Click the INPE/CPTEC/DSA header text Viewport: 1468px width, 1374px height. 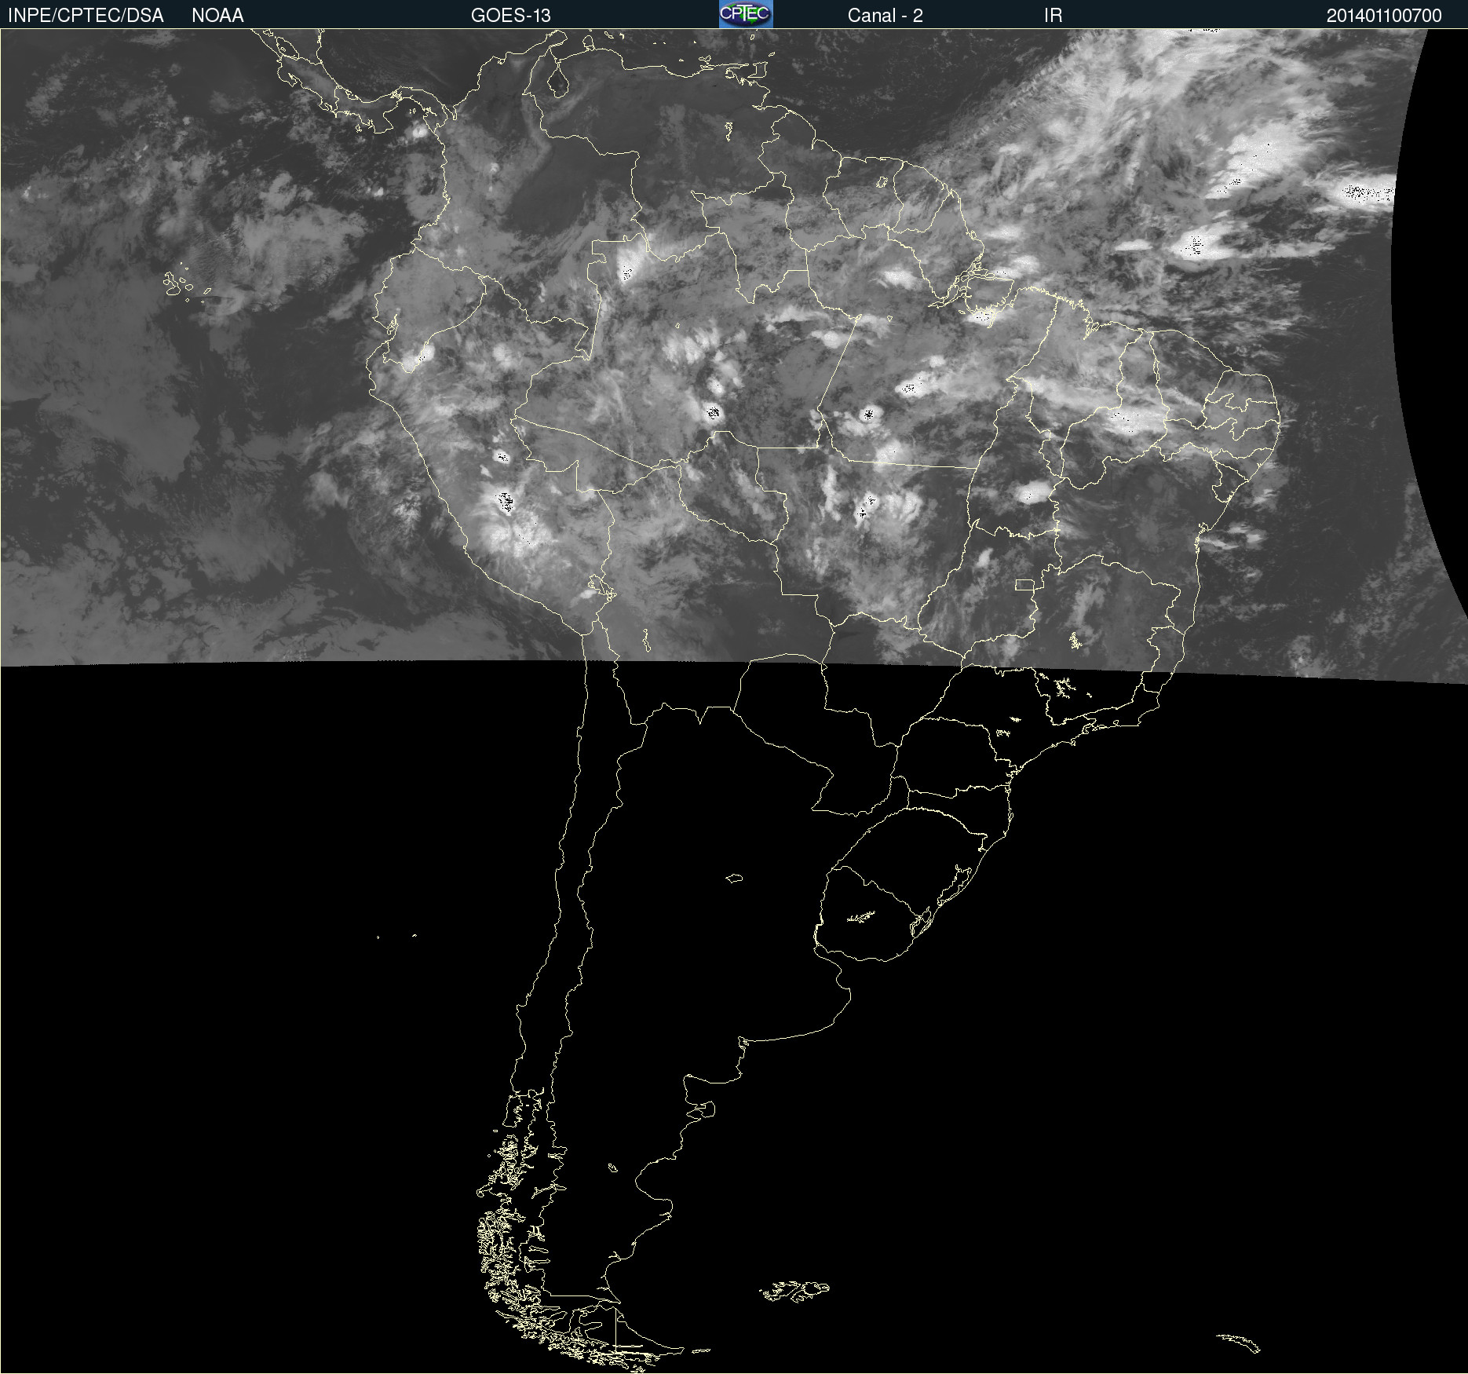click(x=86, y=16)
